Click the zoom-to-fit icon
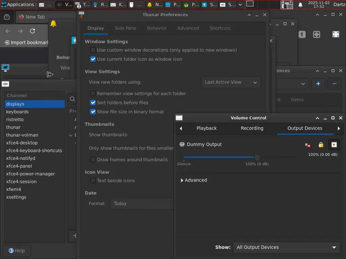 tap(316, 34)
